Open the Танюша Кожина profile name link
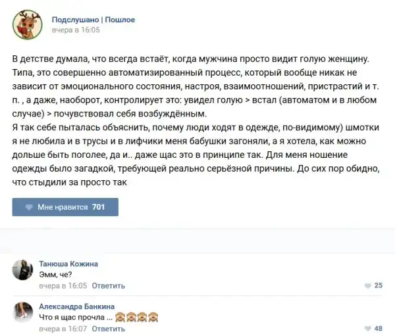The image size is (395, 334). tap(68, 264)
